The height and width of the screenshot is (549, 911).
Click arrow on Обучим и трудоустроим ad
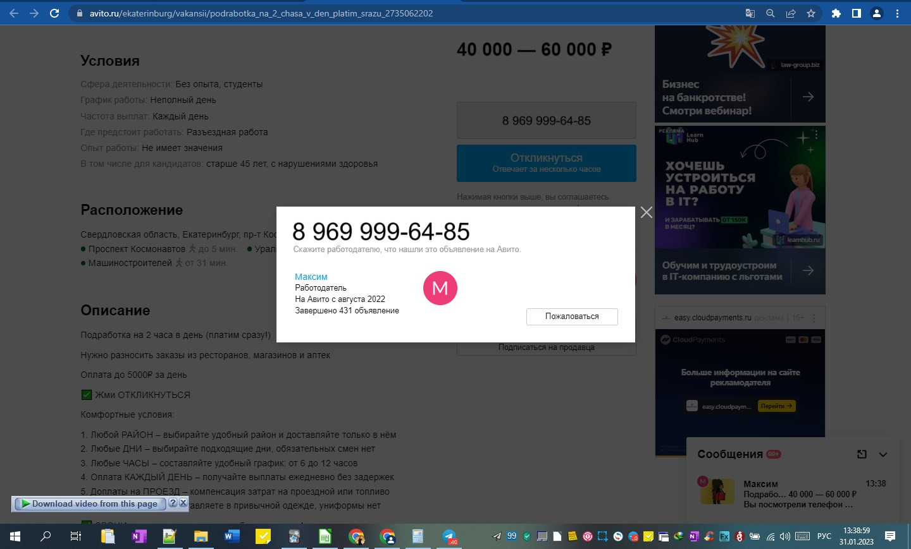coord(808,270)
